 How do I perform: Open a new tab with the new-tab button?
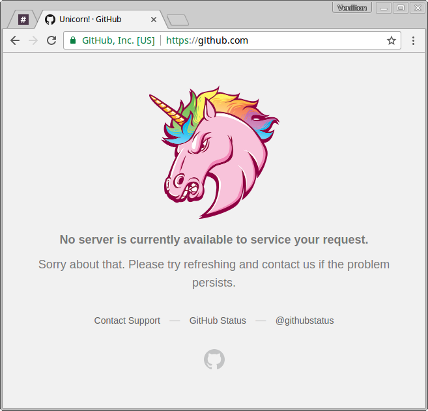point(178,20)
